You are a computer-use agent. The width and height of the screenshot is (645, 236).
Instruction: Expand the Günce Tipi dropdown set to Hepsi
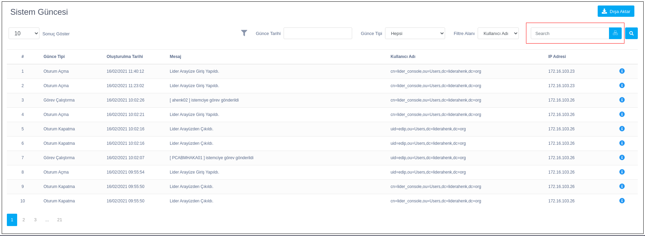[x=415, y=33]
